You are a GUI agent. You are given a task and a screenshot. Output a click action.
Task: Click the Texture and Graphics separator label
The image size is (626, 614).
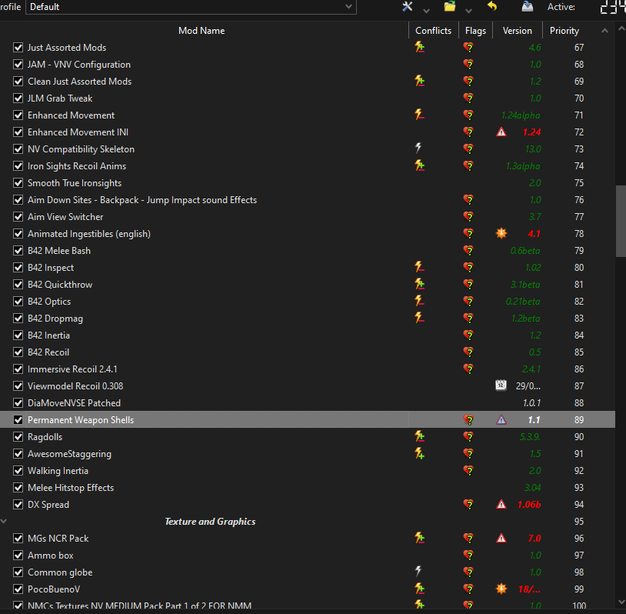210,522
